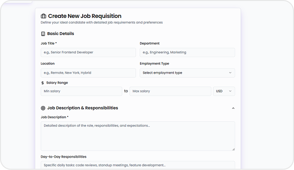This screenshot has width=294, height=170.
Task: Click the Salary Range label
Action: coord(57,83)
